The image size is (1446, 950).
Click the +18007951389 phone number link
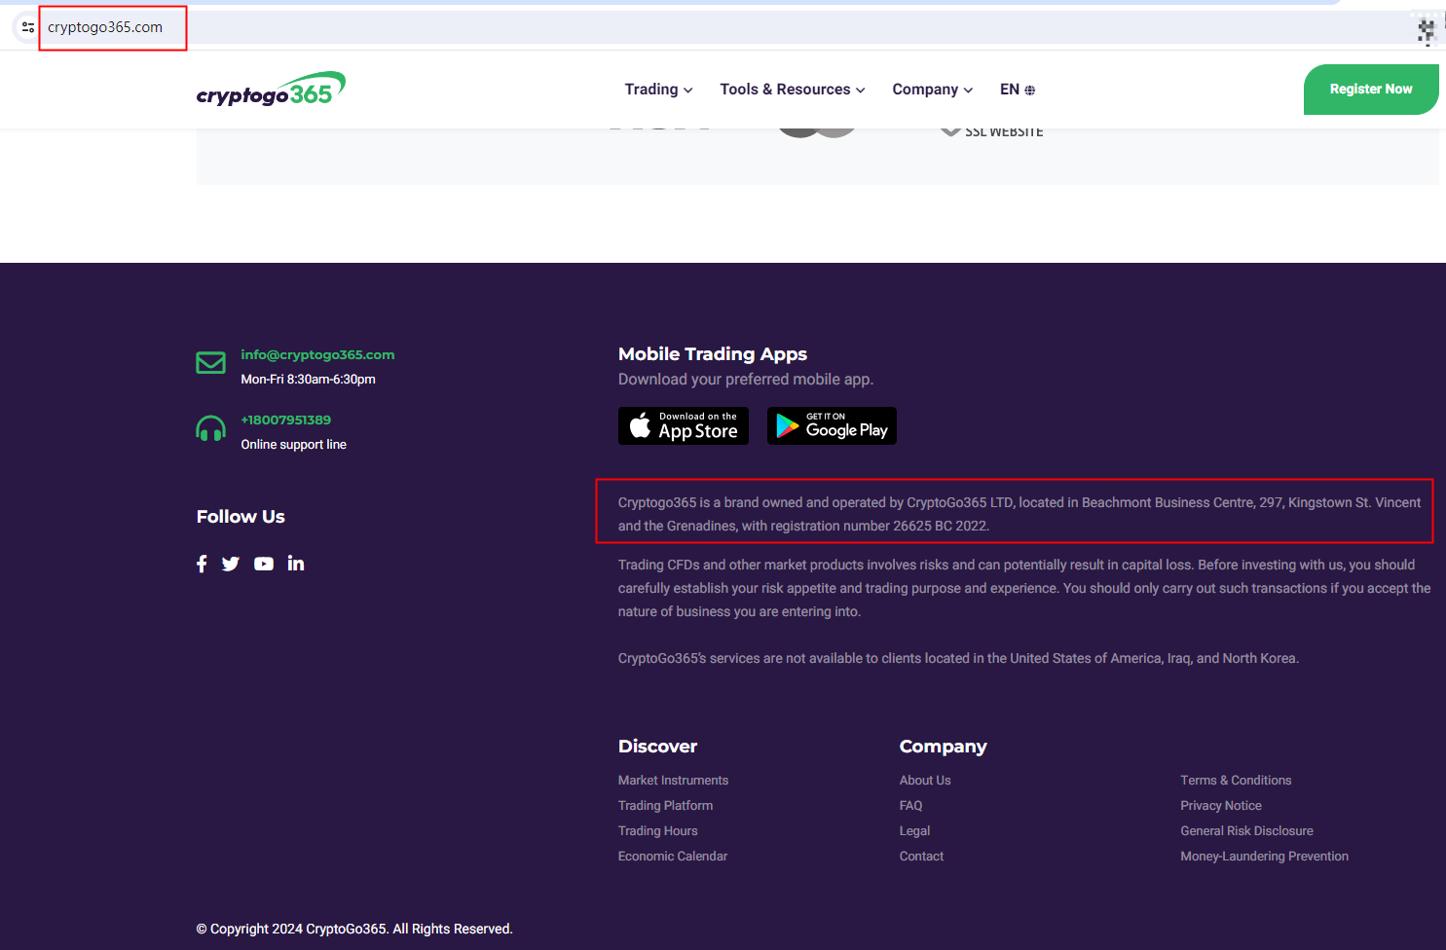click(x=285, y=420)
